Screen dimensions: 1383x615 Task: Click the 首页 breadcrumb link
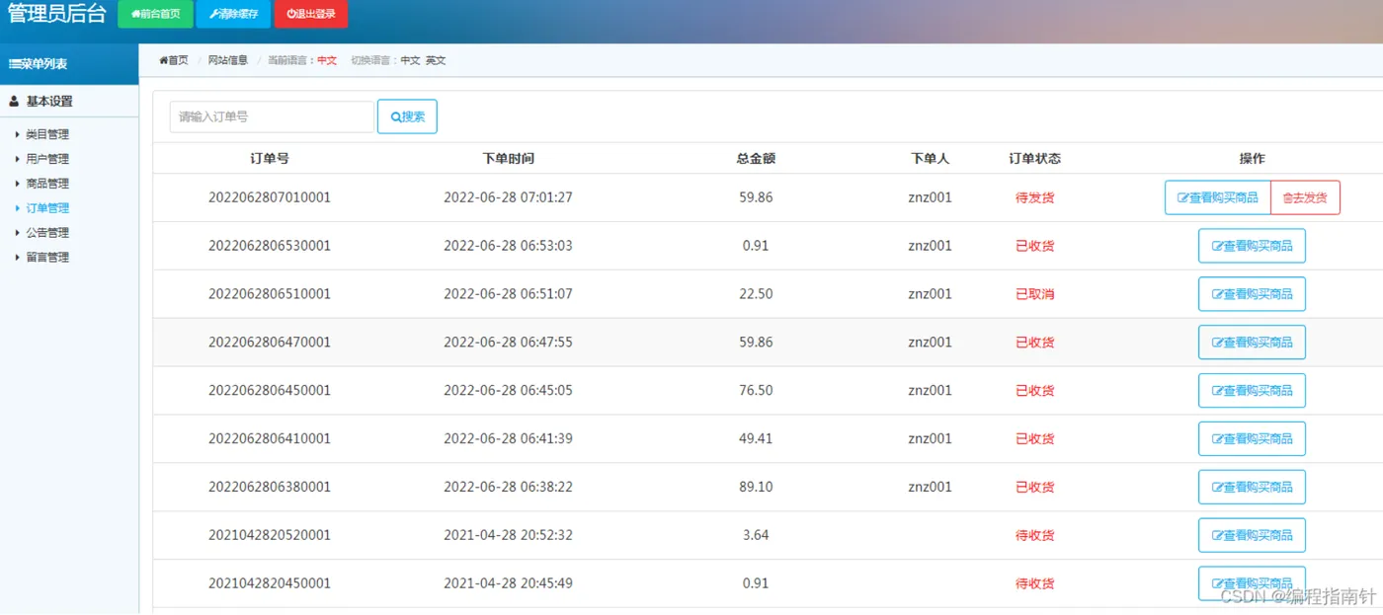[174, 60]
